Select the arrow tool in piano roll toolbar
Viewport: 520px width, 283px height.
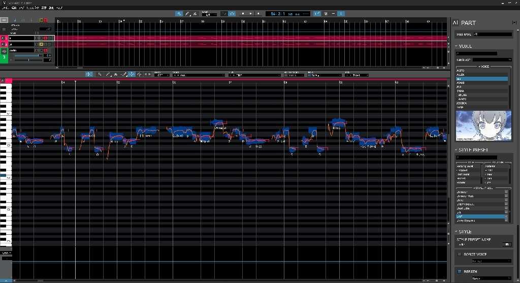click(x=100, y=74)
